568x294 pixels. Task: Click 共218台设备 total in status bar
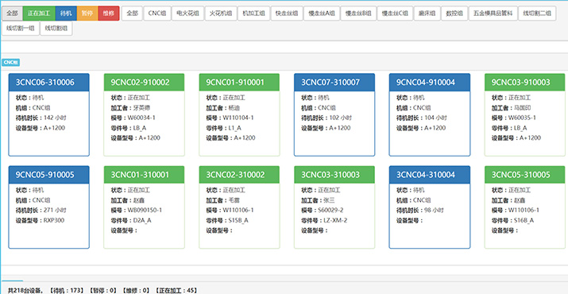(x=25, y=290)
